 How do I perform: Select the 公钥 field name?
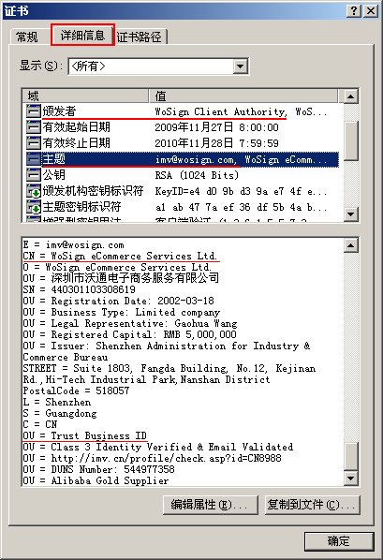54,174
